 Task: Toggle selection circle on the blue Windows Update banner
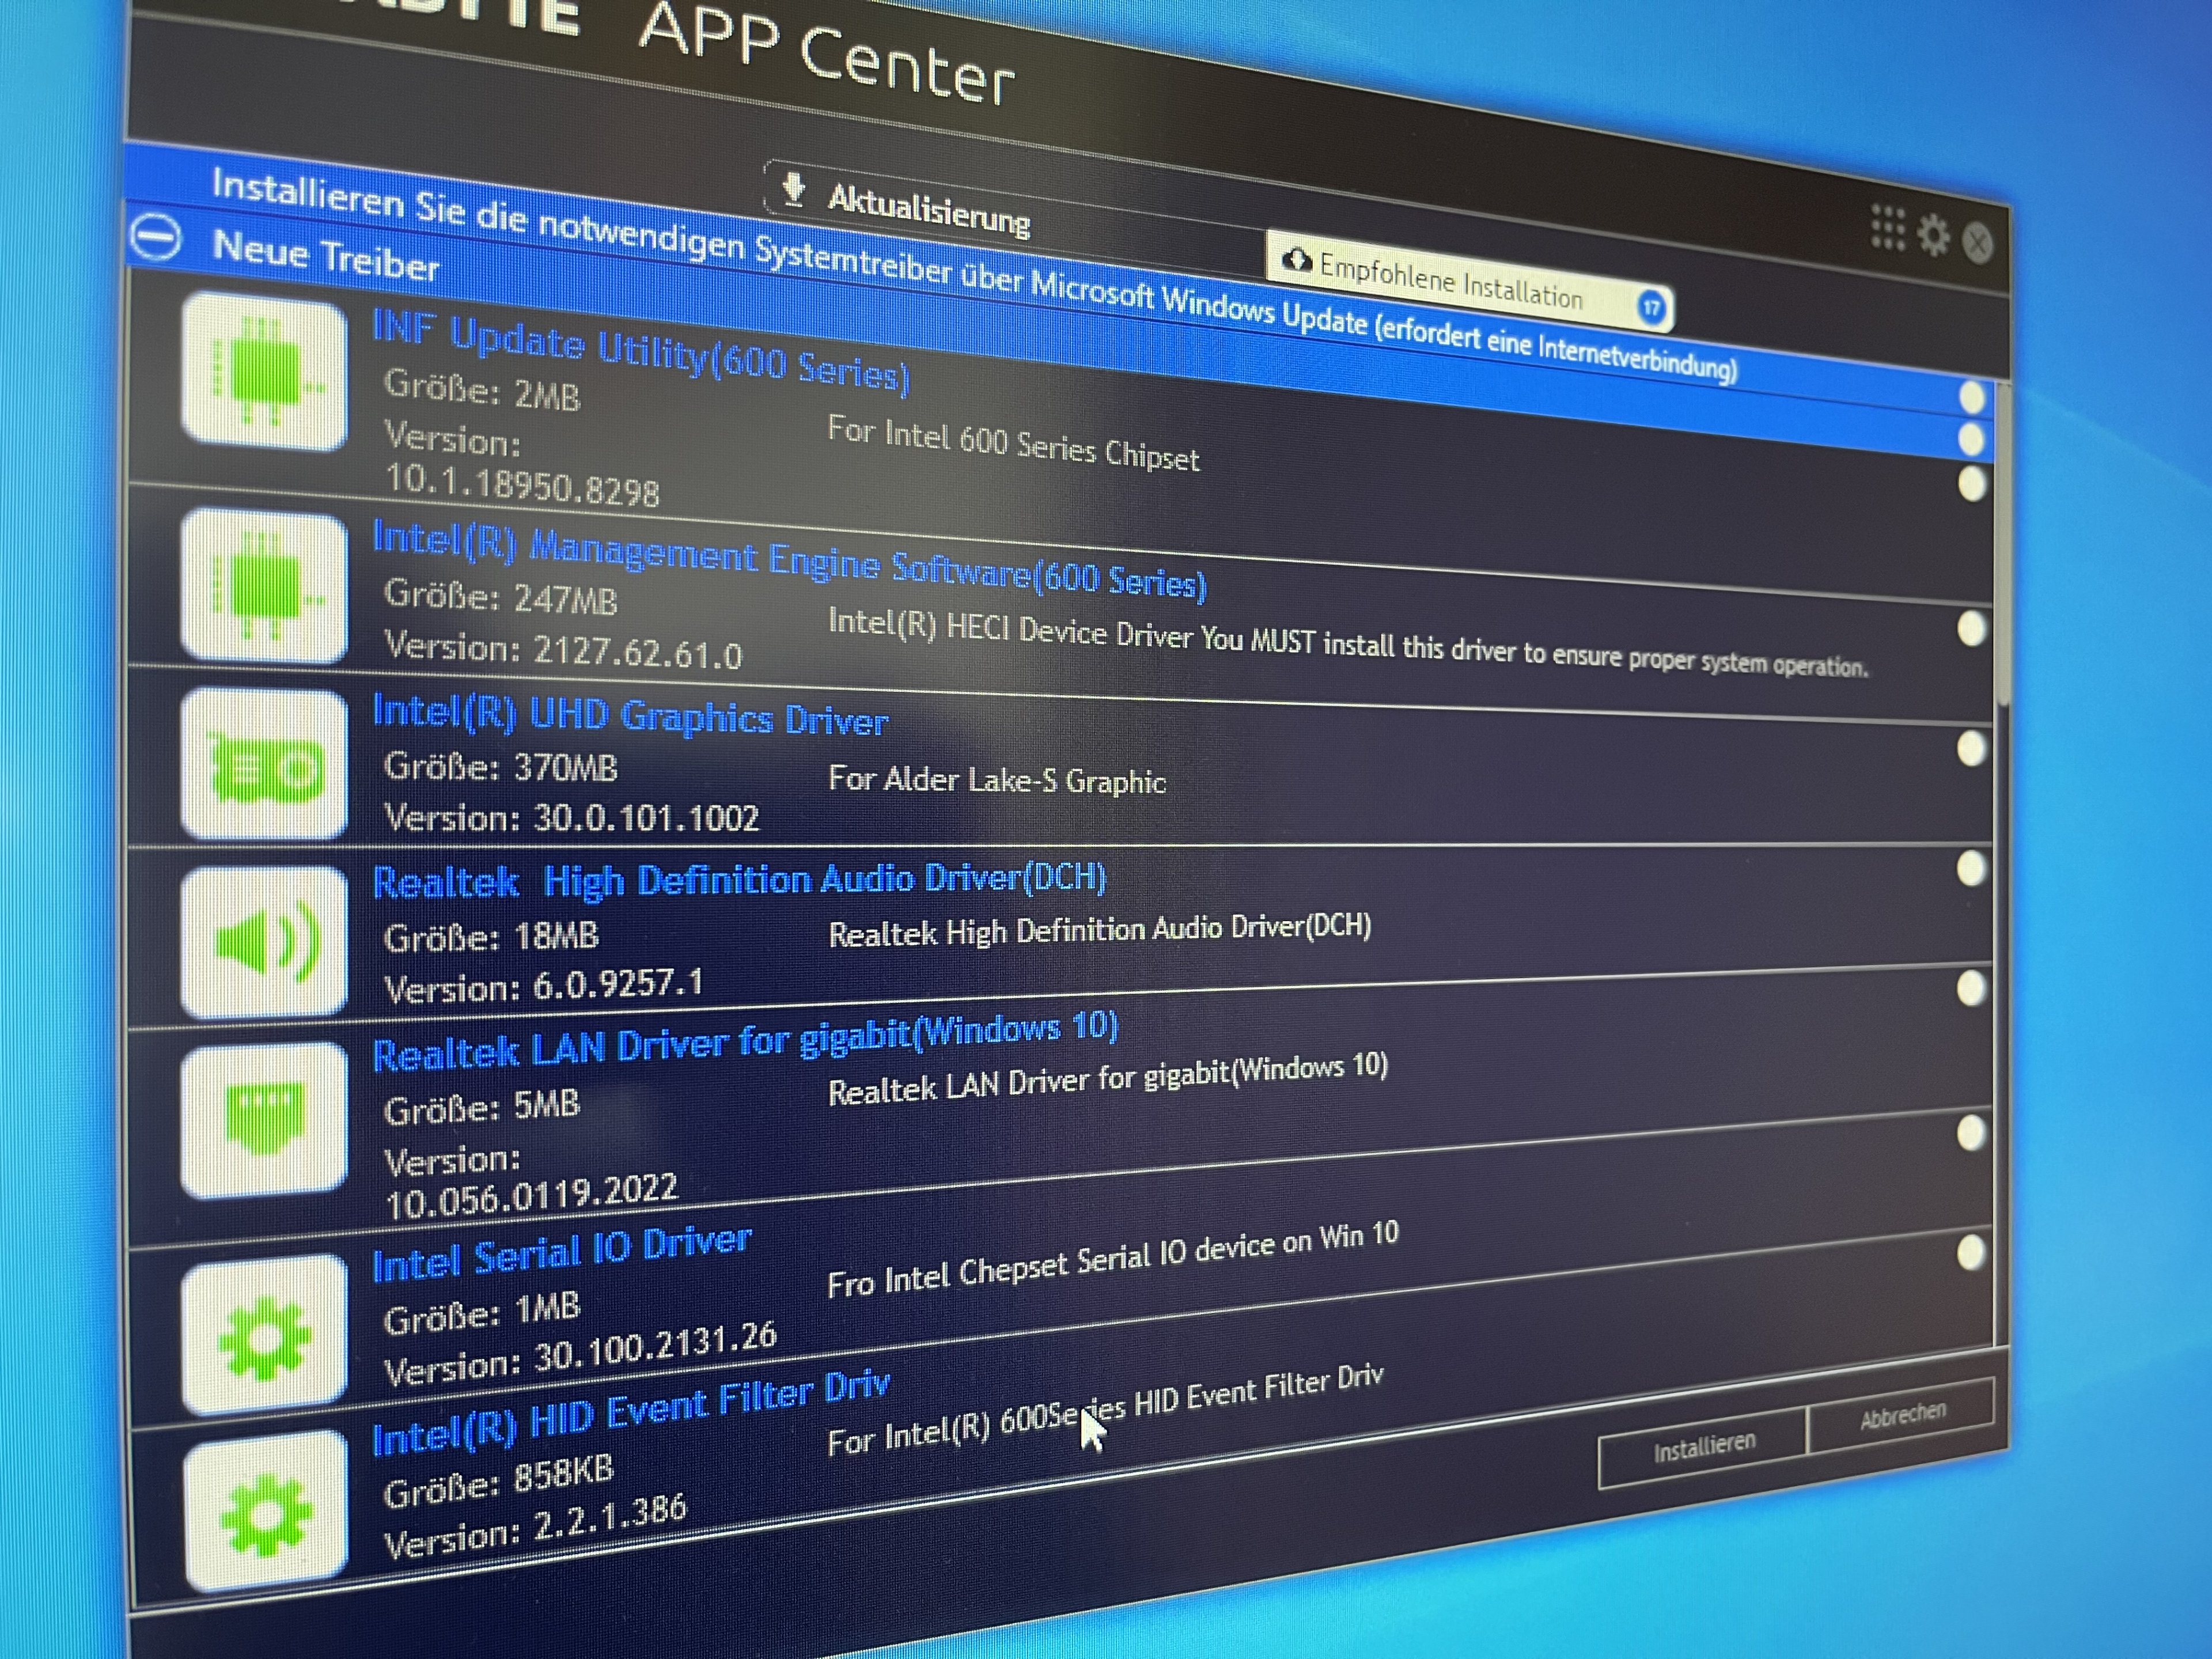tap(1971, 397)
